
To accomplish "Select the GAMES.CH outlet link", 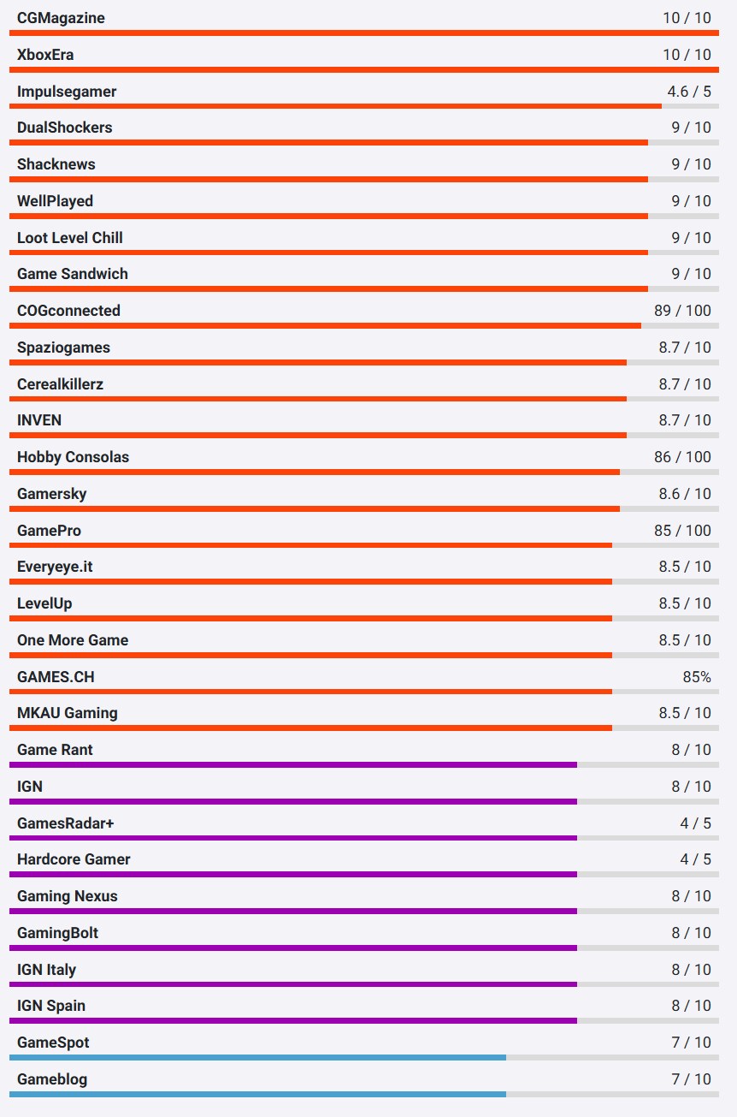I will tap(56, 677).
